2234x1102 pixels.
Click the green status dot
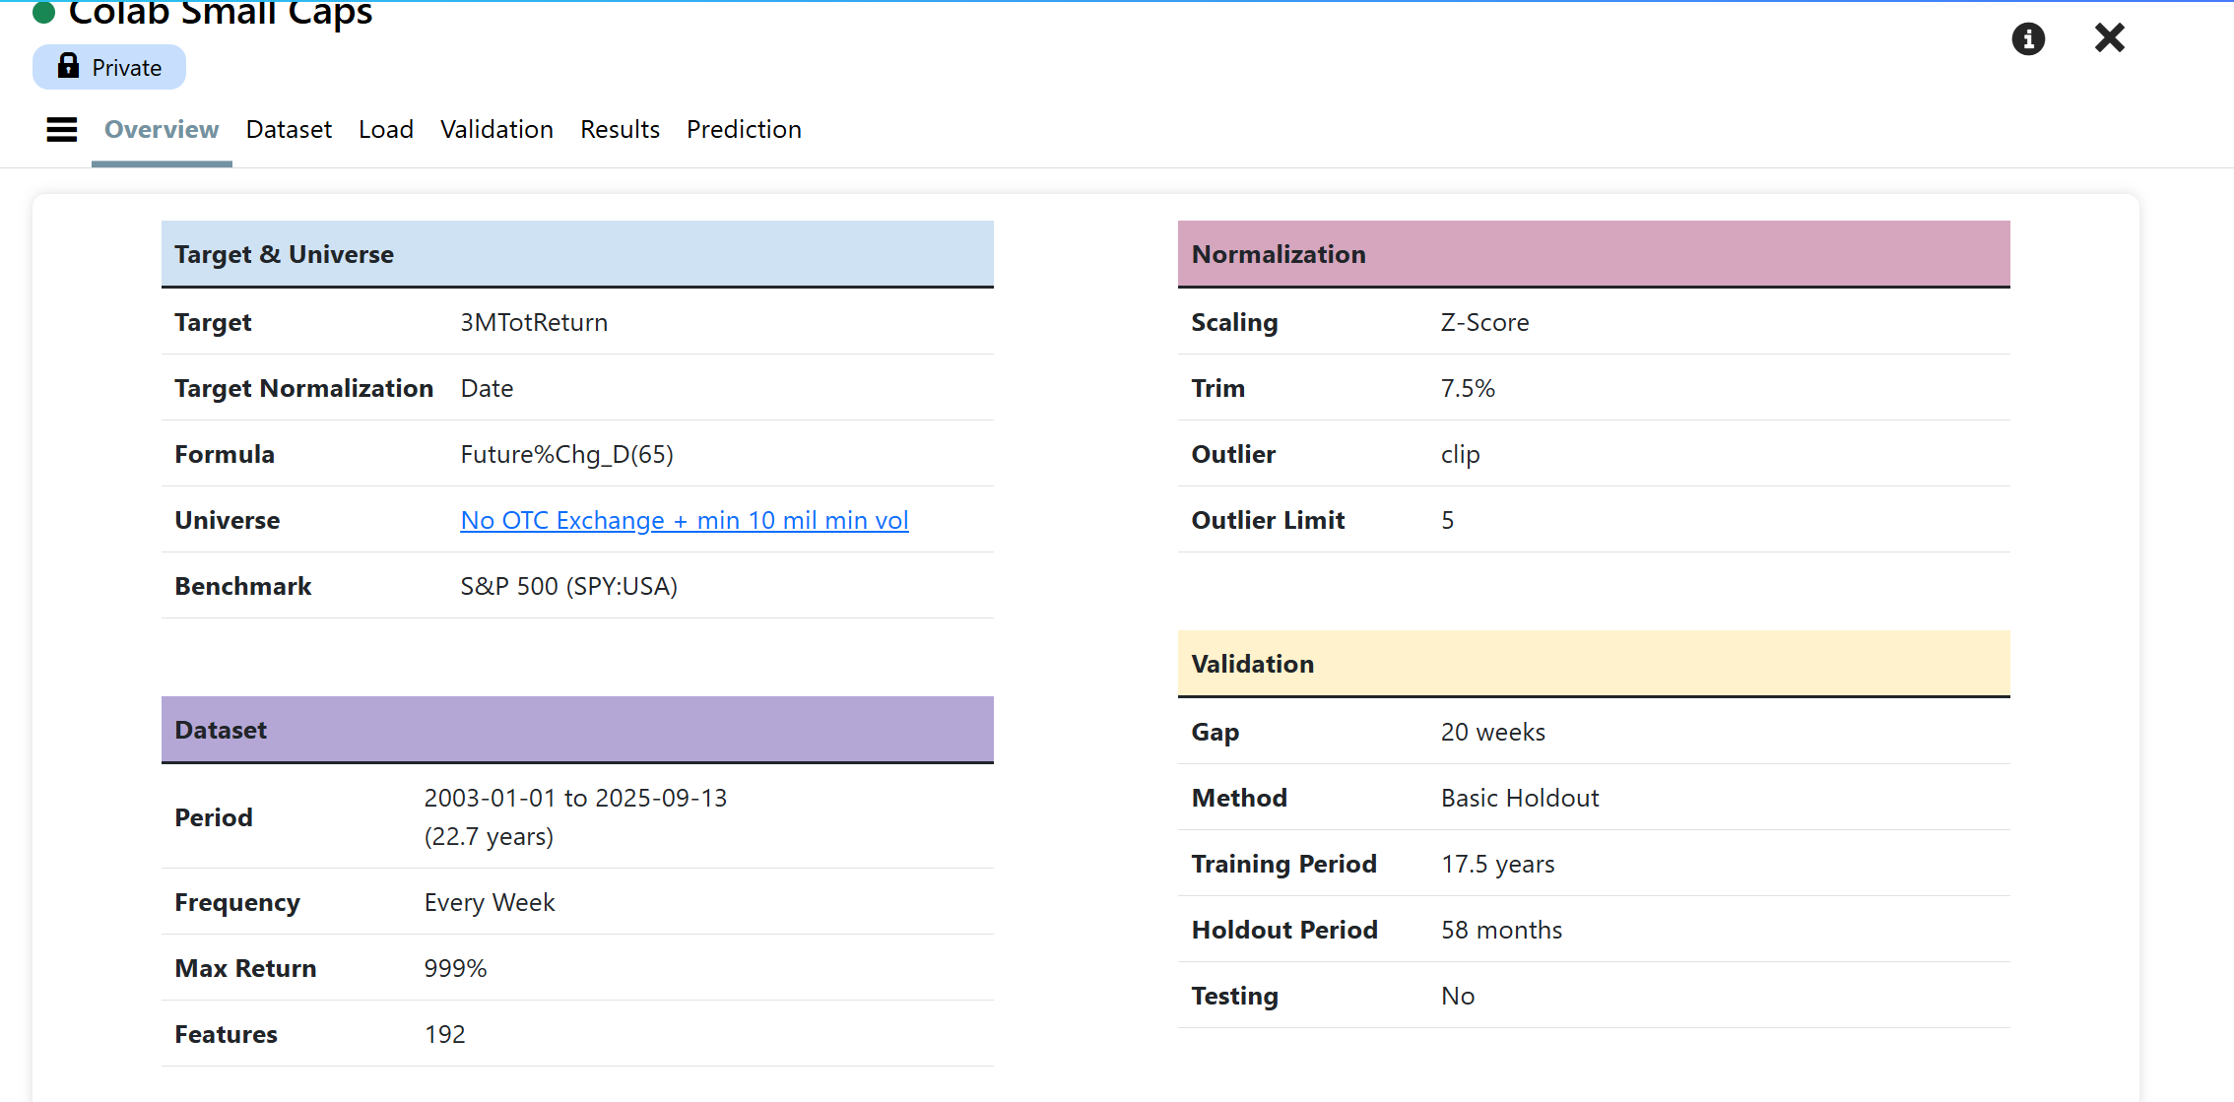tap(43, 12)
